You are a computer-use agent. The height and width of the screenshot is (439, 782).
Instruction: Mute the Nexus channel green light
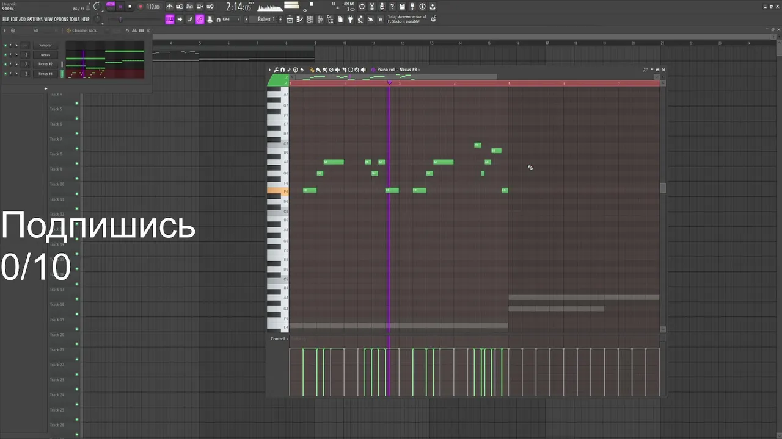pyautogui.click(x=5, y=55)
